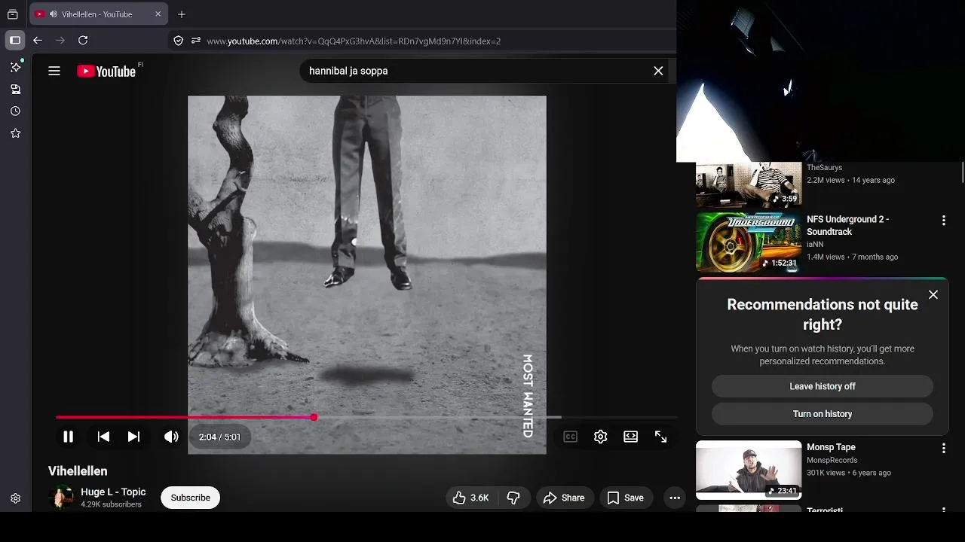965x542 pixels.
Task: Go forward in browser history
Action: (60, 41)
